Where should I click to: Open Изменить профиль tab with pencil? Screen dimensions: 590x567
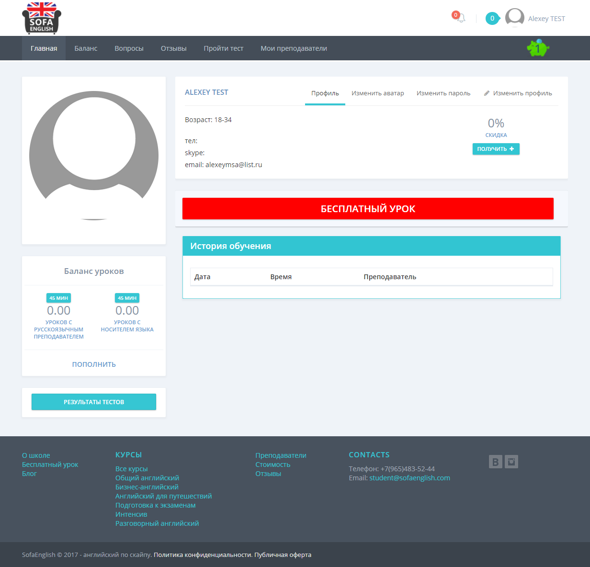coord(518,93)
